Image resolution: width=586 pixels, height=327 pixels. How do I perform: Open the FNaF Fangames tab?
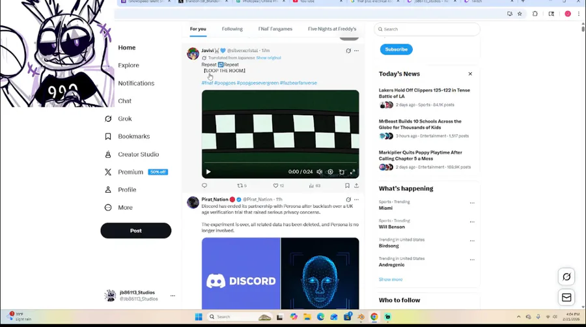pos(275,29)
